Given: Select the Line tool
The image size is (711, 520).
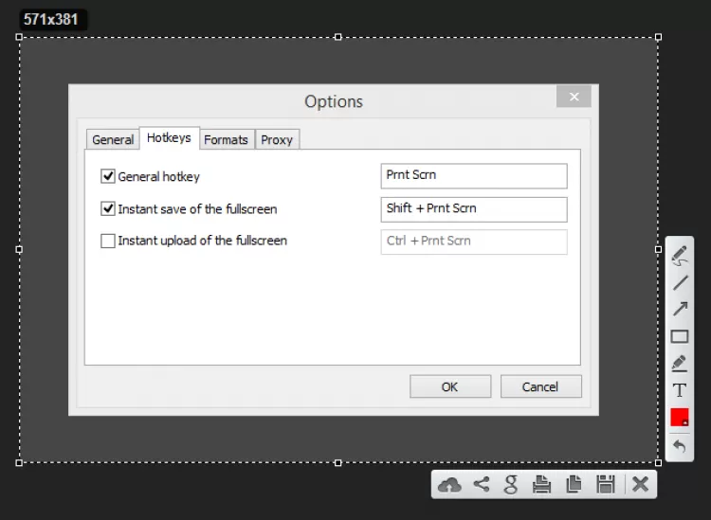Looking at the screenshot, I should [680, 282].
